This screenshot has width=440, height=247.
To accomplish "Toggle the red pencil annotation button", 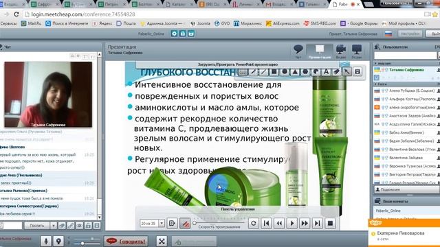I will [x=185, y=223].
